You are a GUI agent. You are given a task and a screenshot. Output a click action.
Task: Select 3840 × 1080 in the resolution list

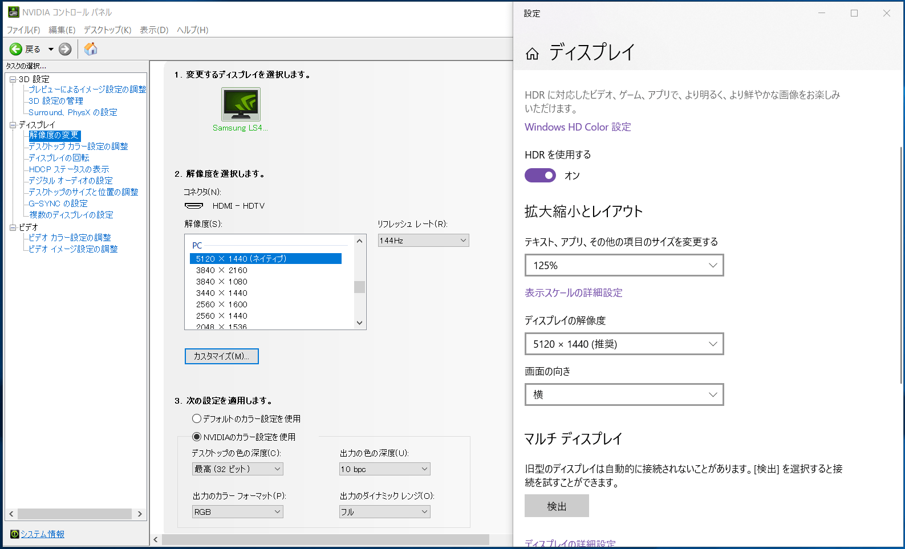pos(222,282)
